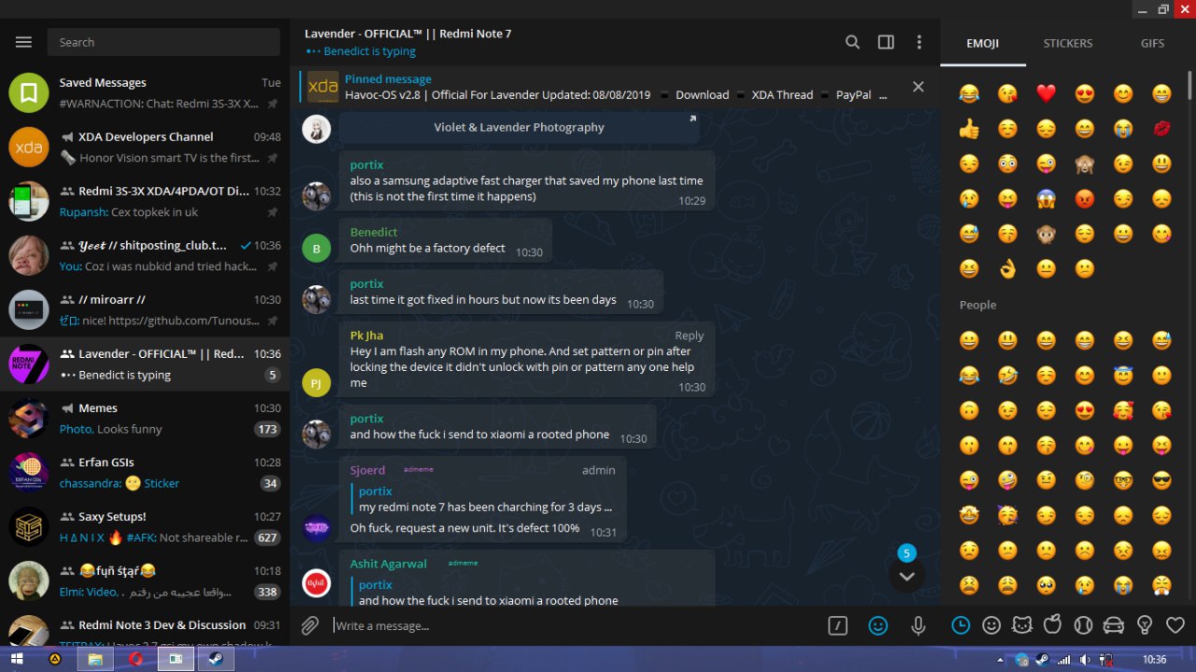Jump to People smiley emoji category
This screenshot has height=672, width=1196.
(x=991, y=625)
